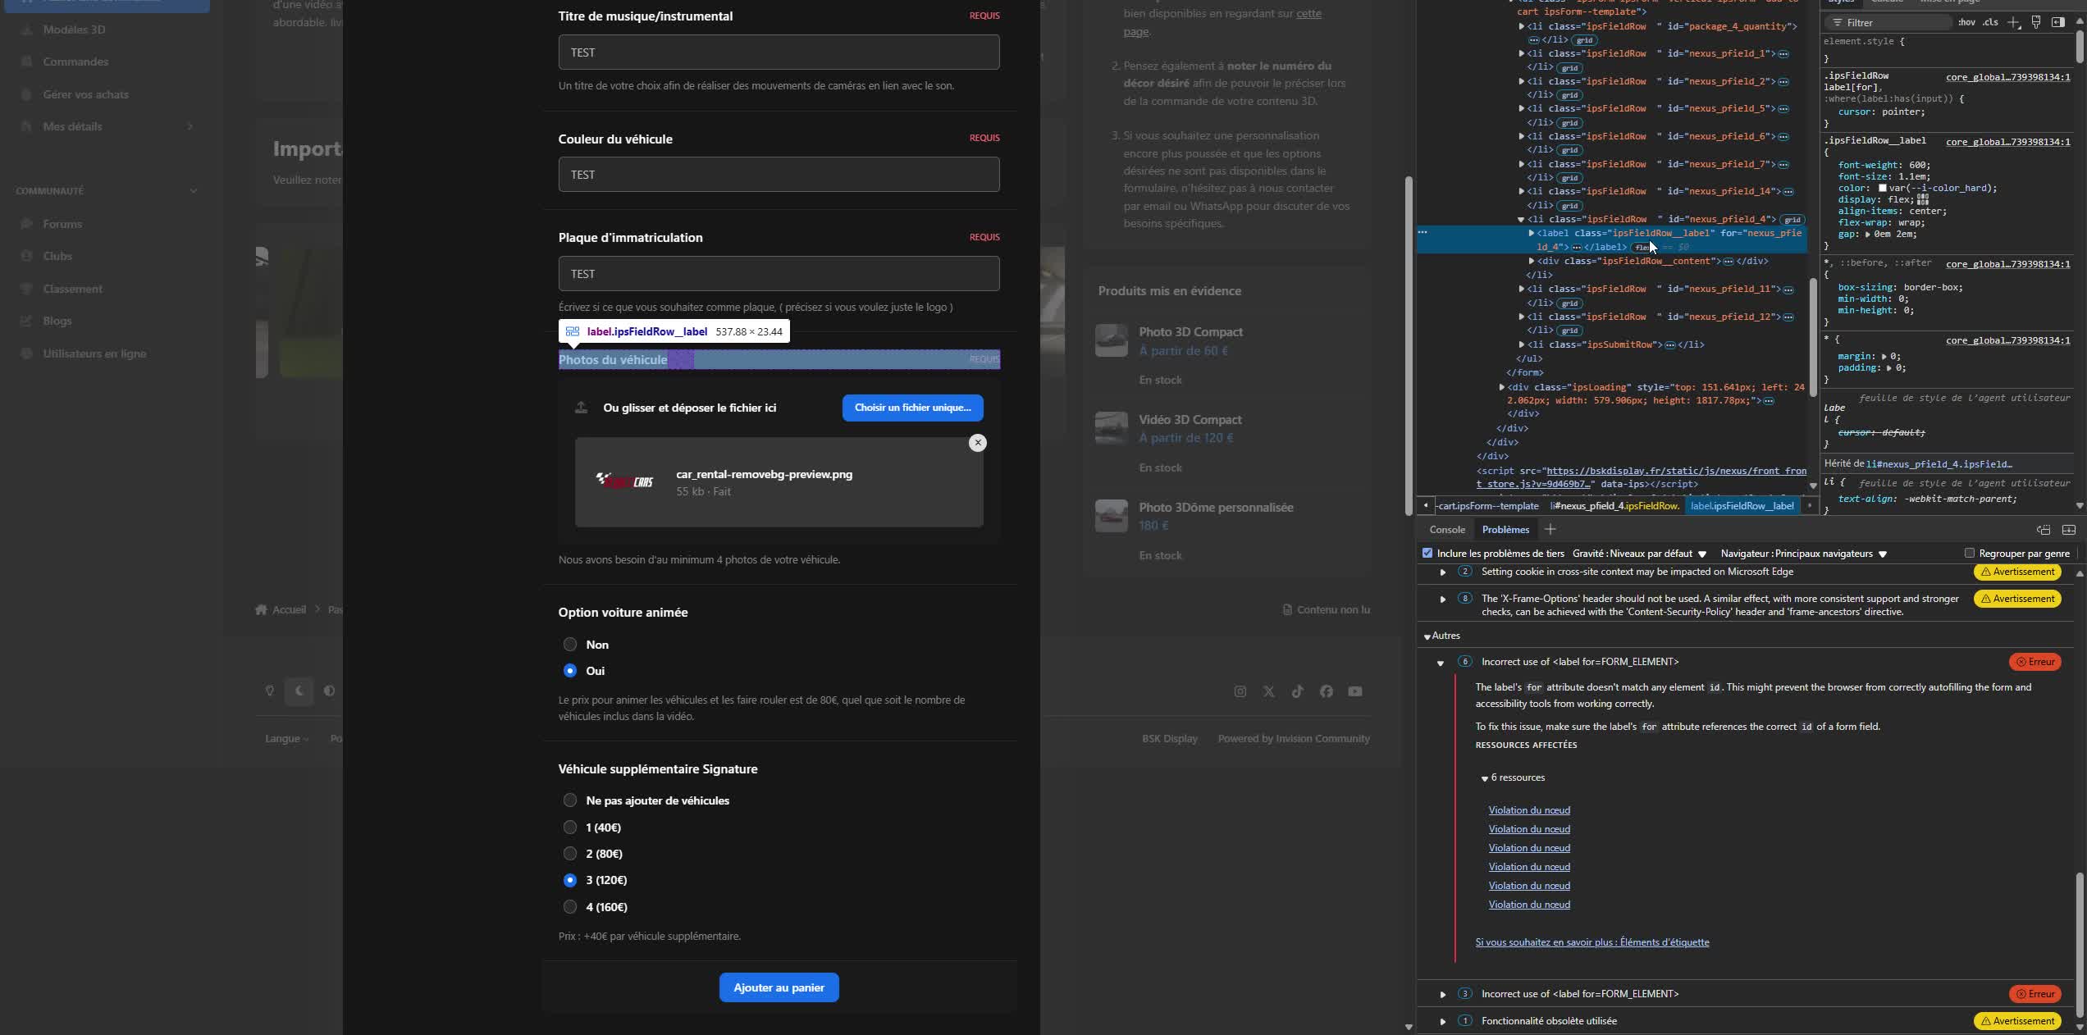
Task: Open Gravité levels dropdown
Action: (x=1639, y=554)
